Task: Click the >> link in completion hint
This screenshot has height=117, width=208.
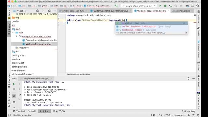Action: (x=164, y=33)
